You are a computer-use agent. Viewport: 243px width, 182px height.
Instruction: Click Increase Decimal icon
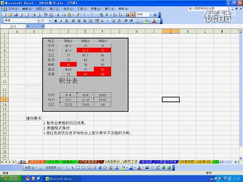[113, 21]
